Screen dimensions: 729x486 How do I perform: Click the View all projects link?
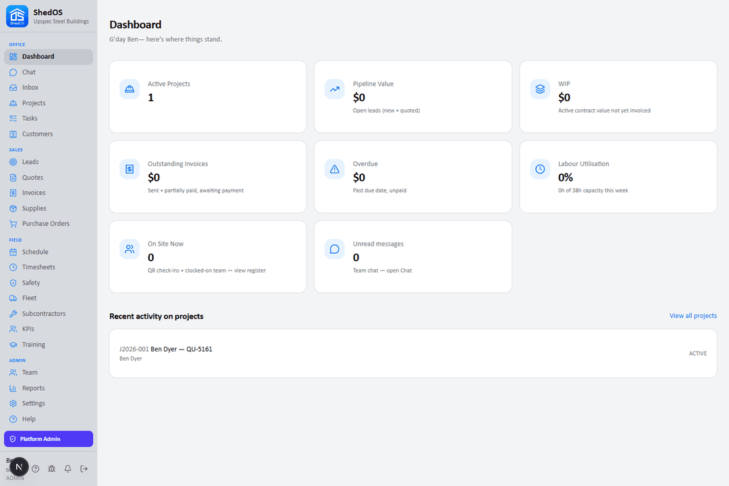[693, 316]
